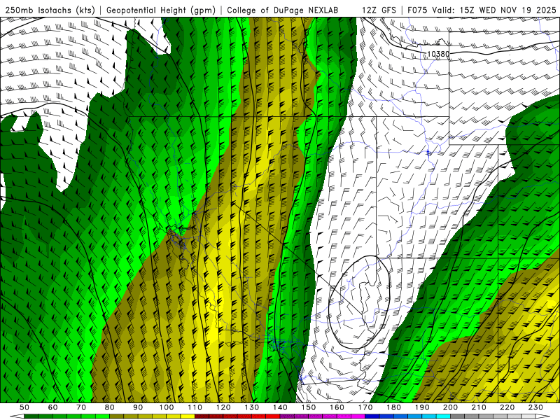Click the 220 value on the color scale
Screen dimensions: 560x420
[x=507, y=407]
